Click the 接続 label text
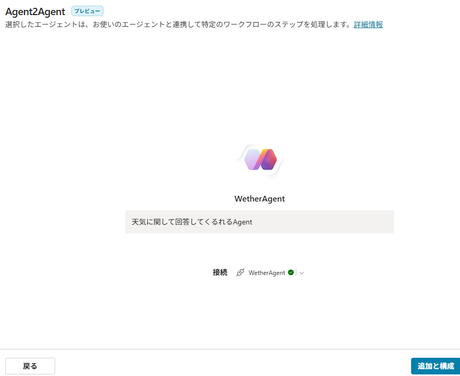 [x=220, y=272]
